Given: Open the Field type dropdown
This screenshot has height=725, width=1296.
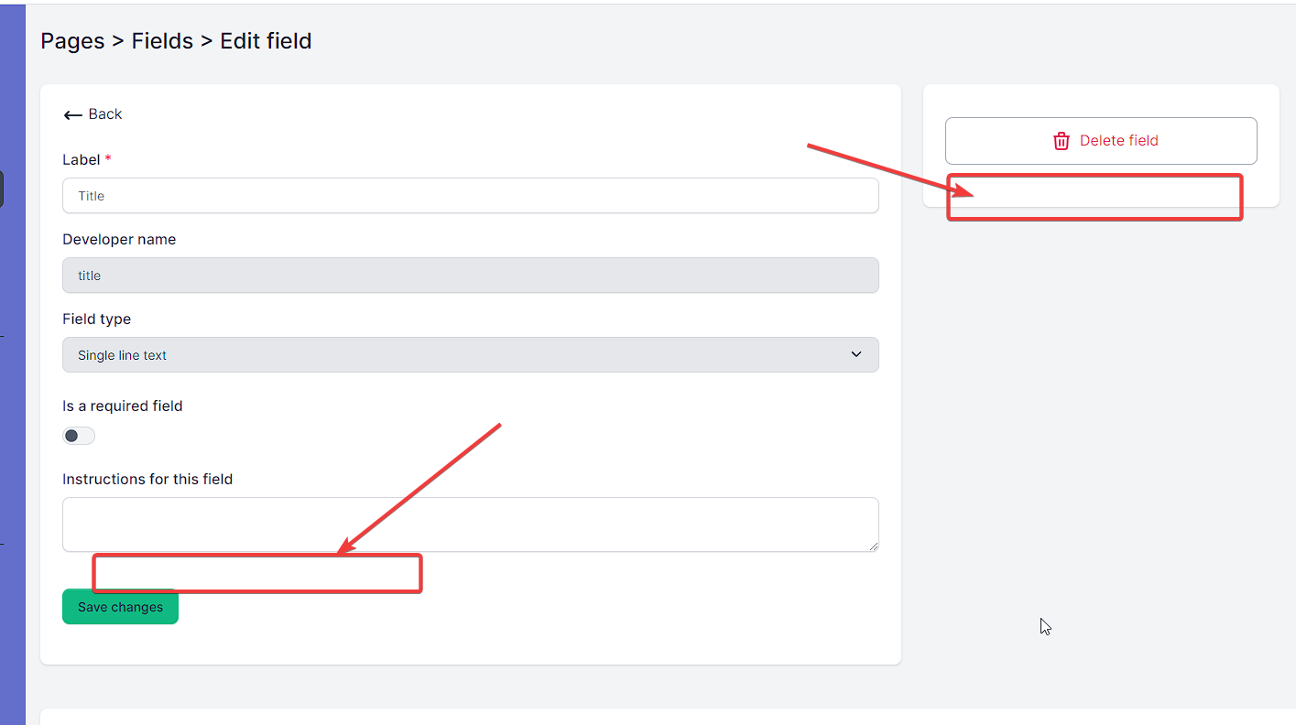Looking at the screenshot, I should 471,355.
